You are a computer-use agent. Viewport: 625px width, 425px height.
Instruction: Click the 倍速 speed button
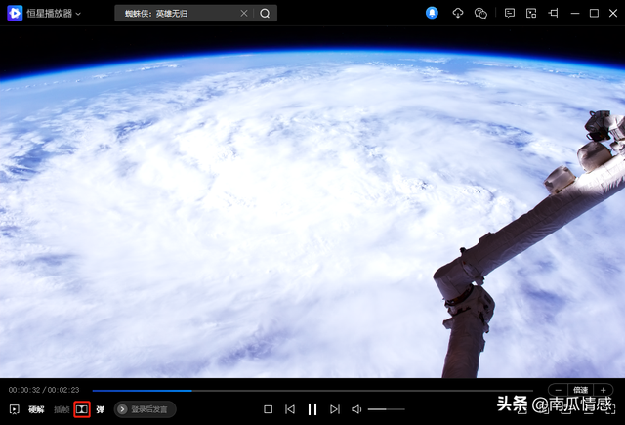pyautogui.click(x=580, y=390)
